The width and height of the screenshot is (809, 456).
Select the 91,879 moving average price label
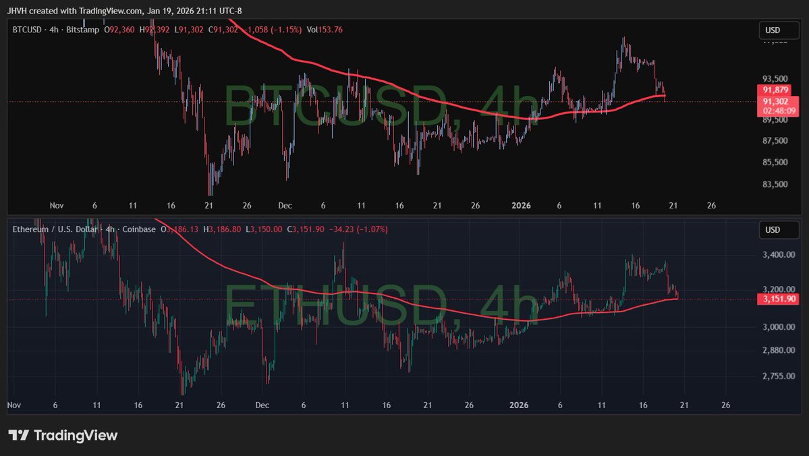point(775,90)
